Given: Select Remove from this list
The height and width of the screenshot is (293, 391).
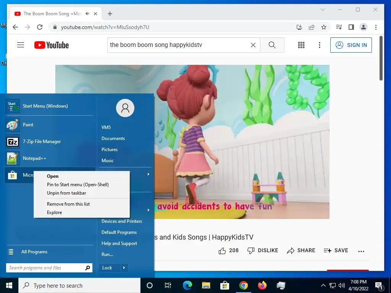Looking at the screenshot, I should 82,204.
